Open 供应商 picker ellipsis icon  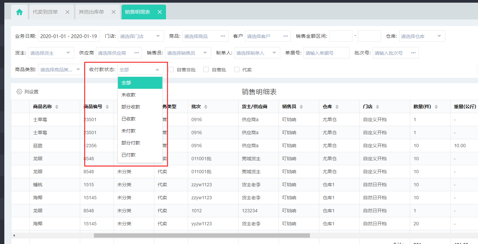click(x=137, y=53)
